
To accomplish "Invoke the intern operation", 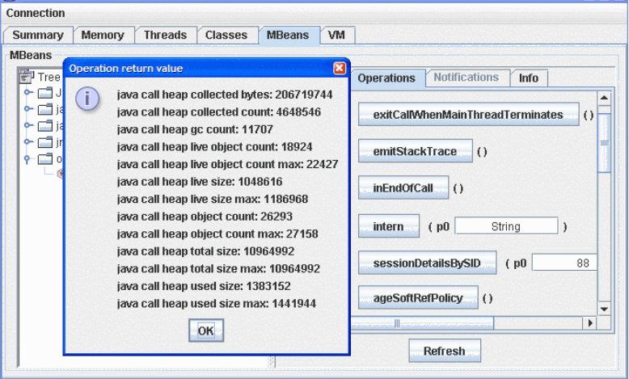I will pos(389,226).
